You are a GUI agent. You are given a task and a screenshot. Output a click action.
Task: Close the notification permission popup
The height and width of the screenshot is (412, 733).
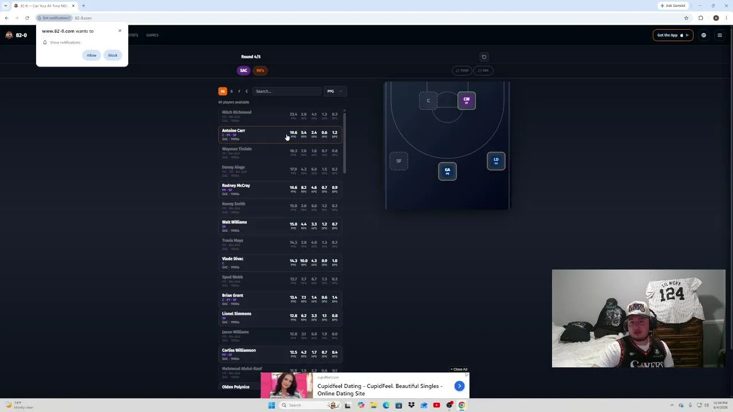(120, 30)
